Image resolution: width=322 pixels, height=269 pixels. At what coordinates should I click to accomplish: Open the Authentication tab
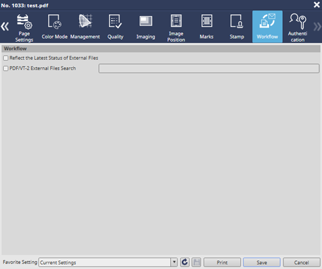click(298, 27)
